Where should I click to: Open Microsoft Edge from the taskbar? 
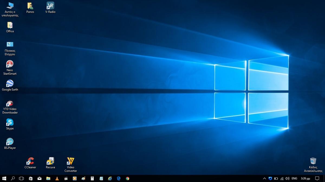coord(119,178)
